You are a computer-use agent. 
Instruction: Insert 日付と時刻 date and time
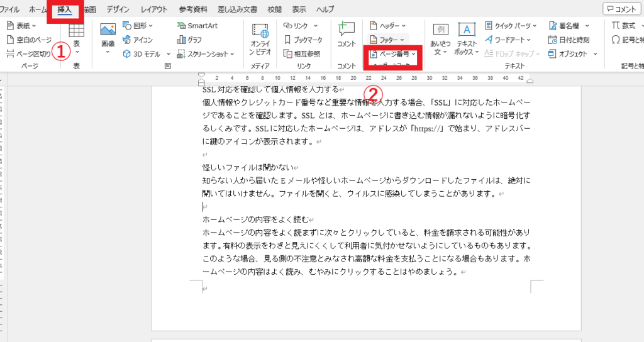pyautogui.click(x=569, y=40)
